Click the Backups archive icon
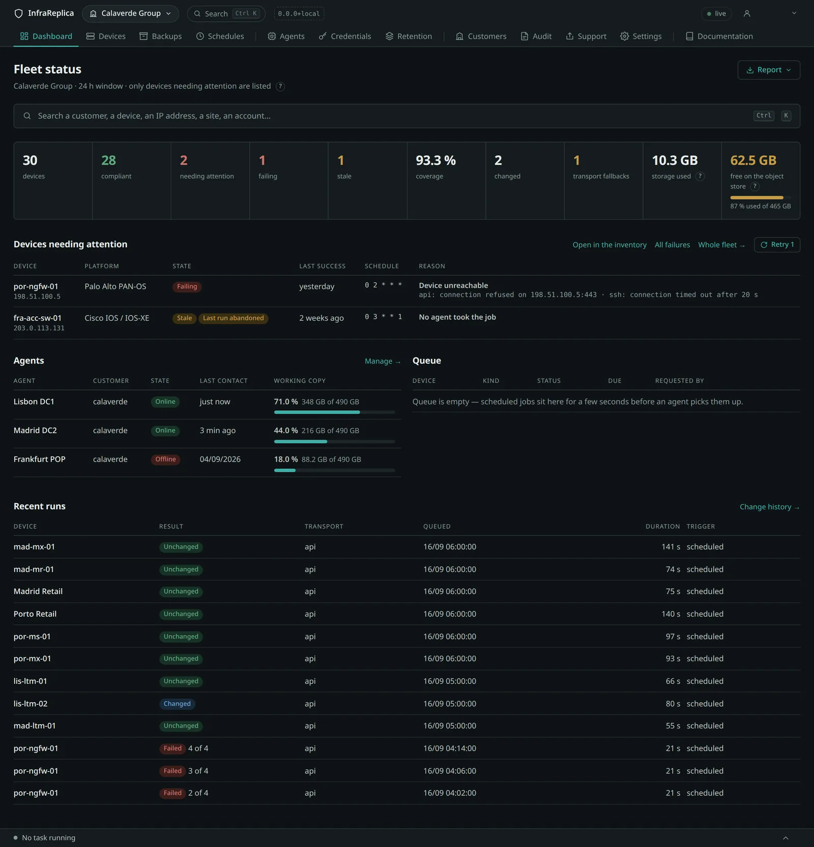This screenshot has width=814, height=847. pyautogui.click(x=143, y=36)
